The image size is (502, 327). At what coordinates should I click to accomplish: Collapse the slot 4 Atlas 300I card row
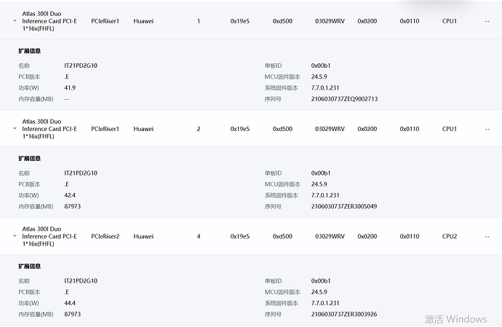14,237
